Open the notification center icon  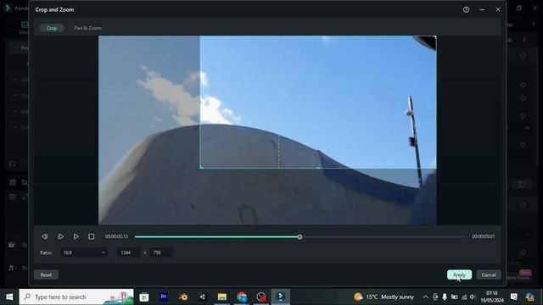coord(514,297)
